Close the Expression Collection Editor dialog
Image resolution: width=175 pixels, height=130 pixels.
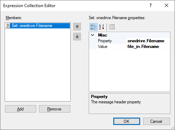166,5
